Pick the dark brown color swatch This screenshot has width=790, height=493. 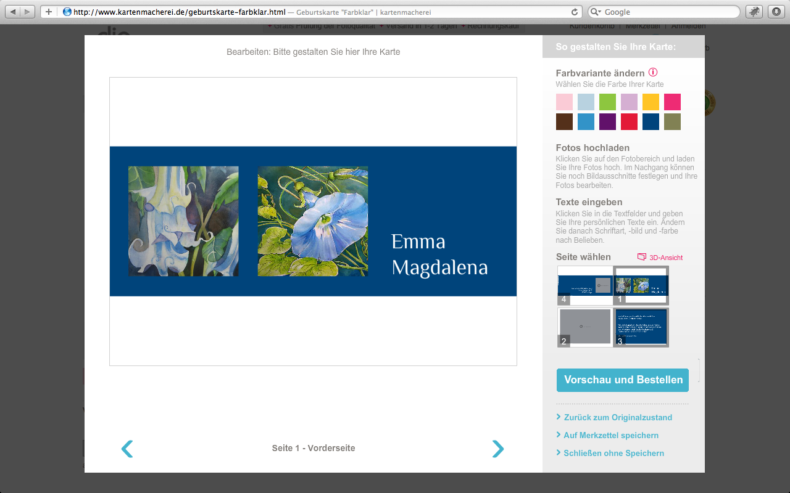[x=564, y=121]
